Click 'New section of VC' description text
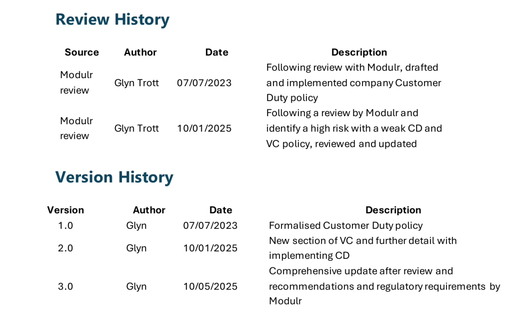 (x=362, y=240)
